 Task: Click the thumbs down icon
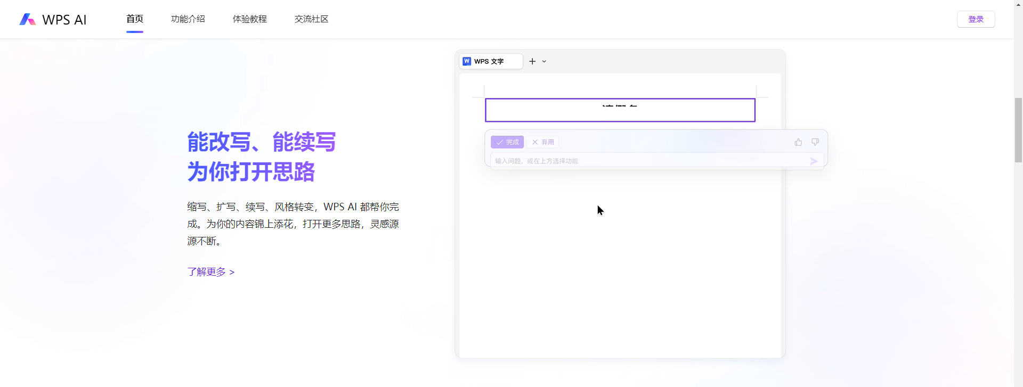815,142
